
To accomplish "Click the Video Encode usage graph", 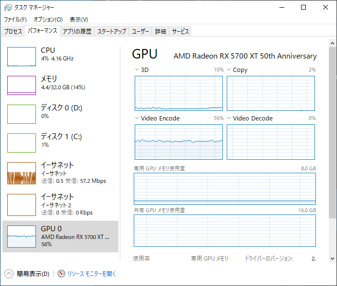I will [179, 142].
